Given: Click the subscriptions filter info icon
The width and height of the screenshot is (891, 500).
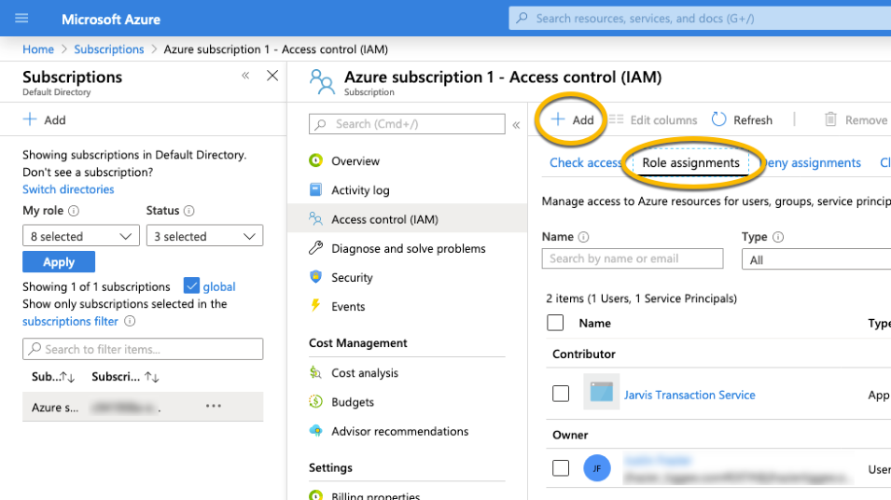Looking at the screenshot, I should (130, 321).
